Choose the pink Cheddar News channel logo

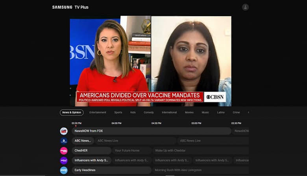click(x=64, y=150)
